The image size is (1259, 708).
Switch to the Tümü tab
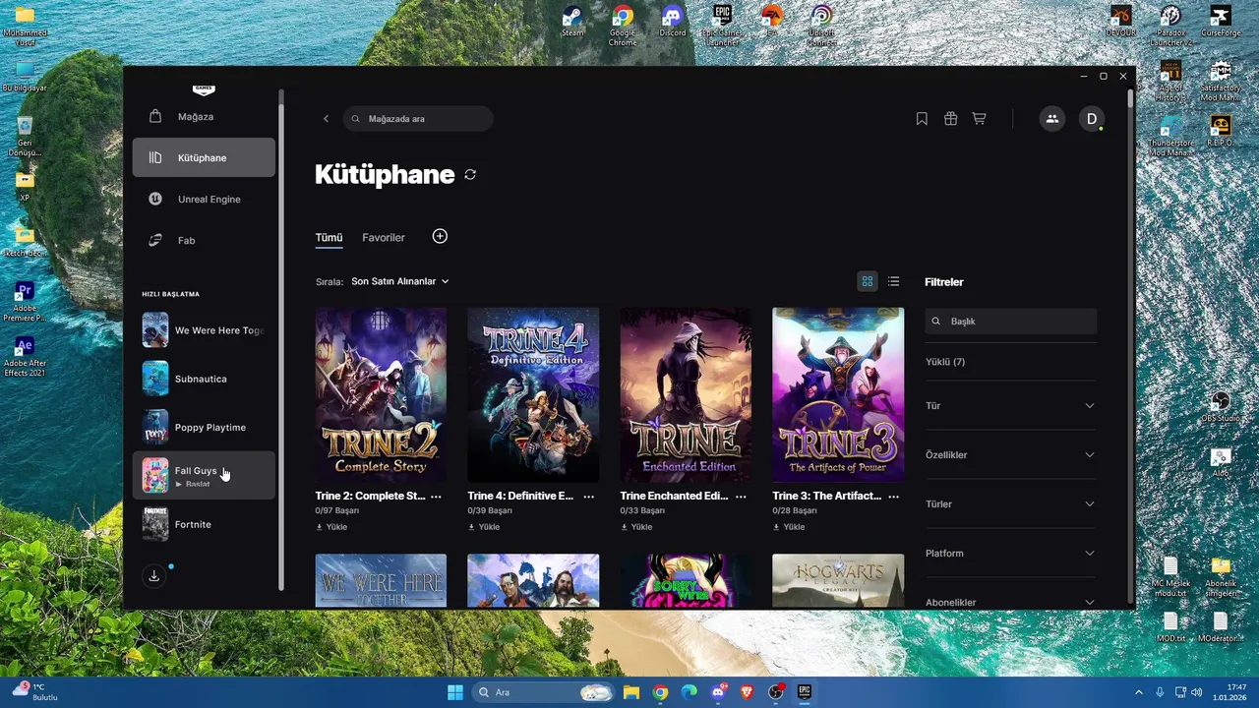pos(329,237)
